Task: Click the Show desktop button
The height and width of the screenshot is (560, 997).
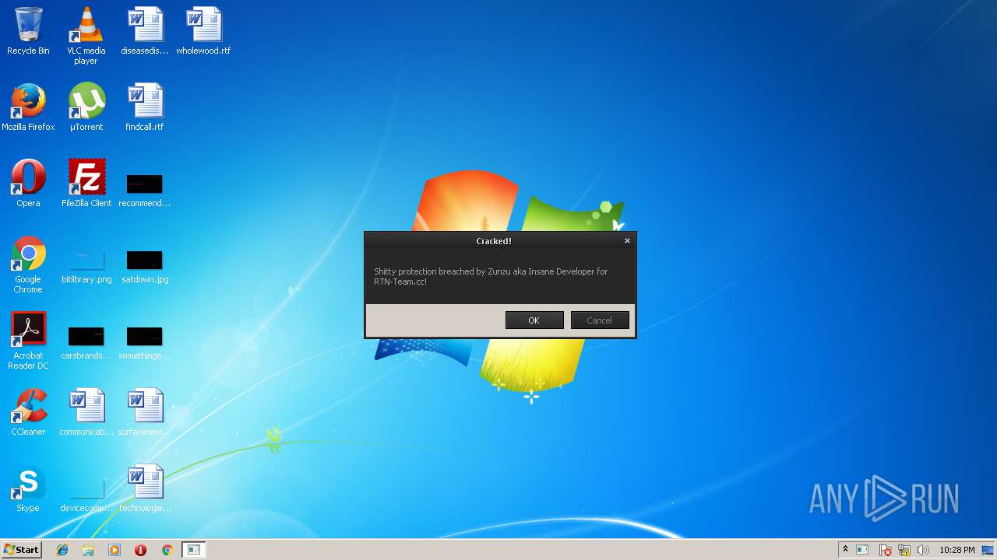Action: click(989, 550)
